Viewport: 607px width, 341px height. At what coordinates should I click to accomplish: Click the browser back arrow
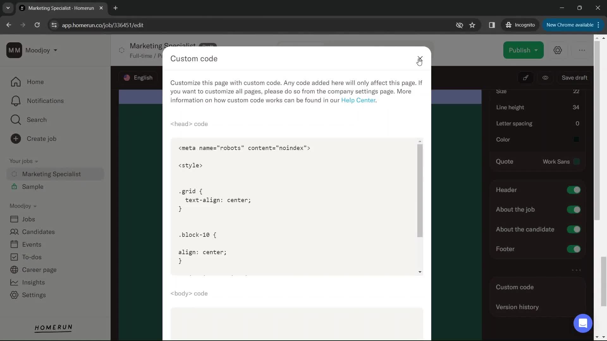(x=9, y=25)
